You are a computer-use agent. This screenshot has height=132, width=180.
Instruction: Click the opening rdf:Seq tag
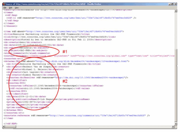11,15
